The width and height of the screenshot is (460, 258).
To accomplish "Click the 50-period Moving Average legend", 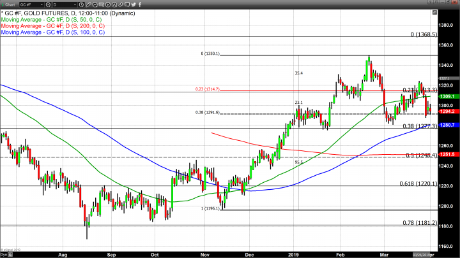I will pos(51,20).
